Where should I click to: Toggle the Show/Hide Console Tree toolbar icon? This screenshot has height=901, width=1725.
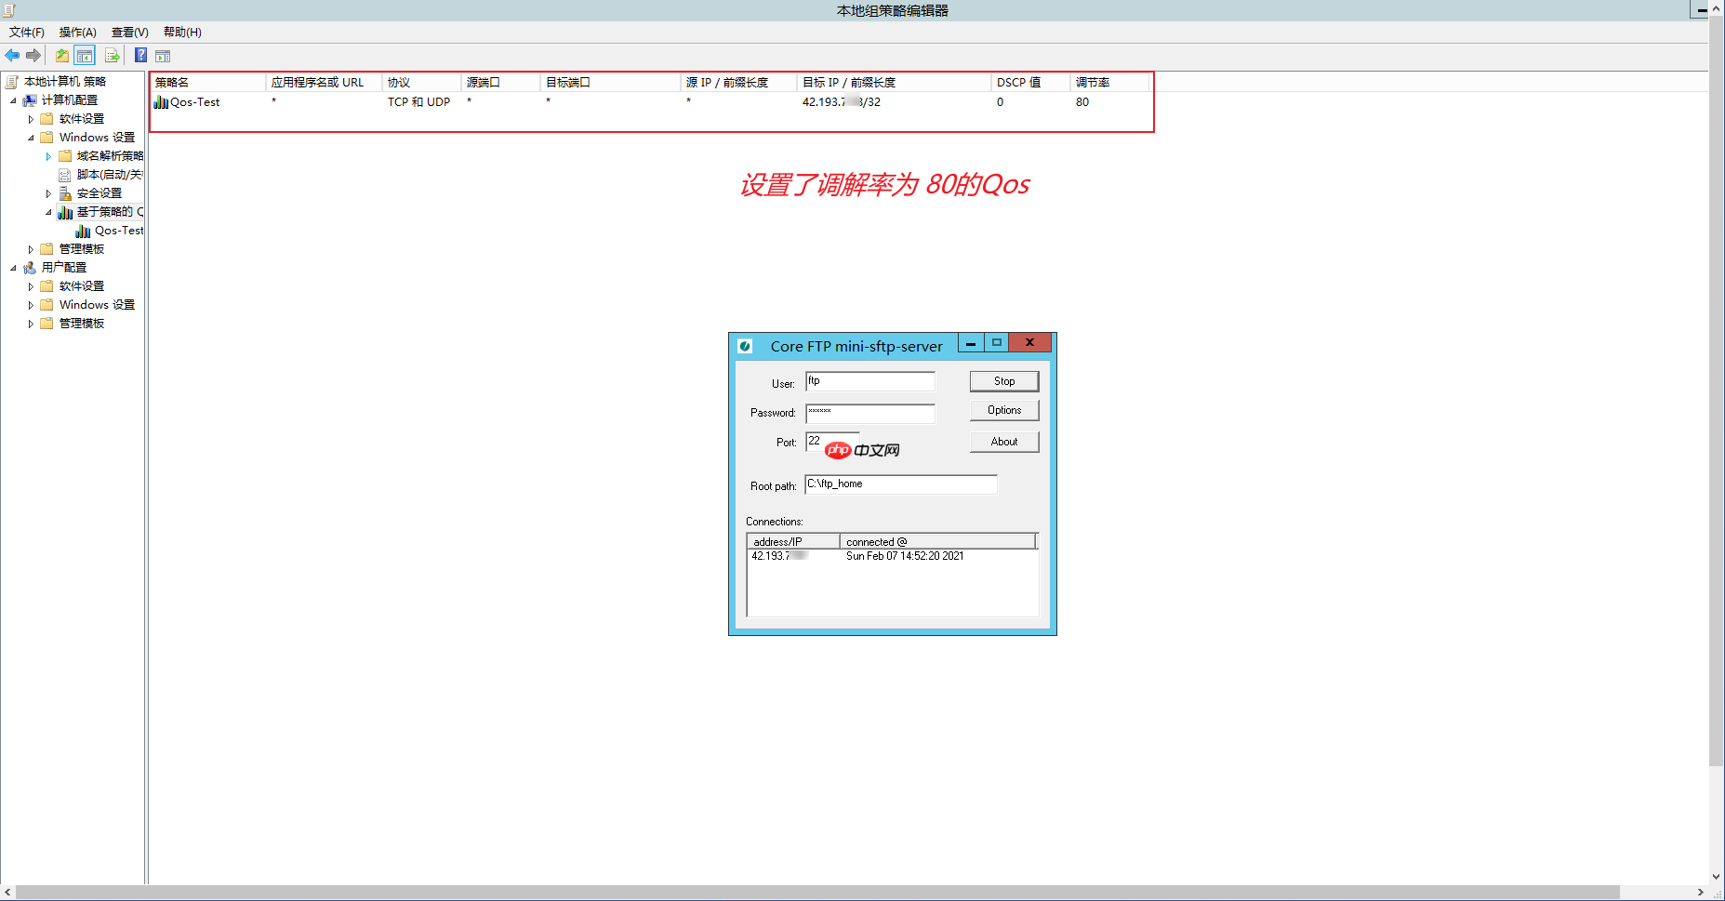click(84, 55)
